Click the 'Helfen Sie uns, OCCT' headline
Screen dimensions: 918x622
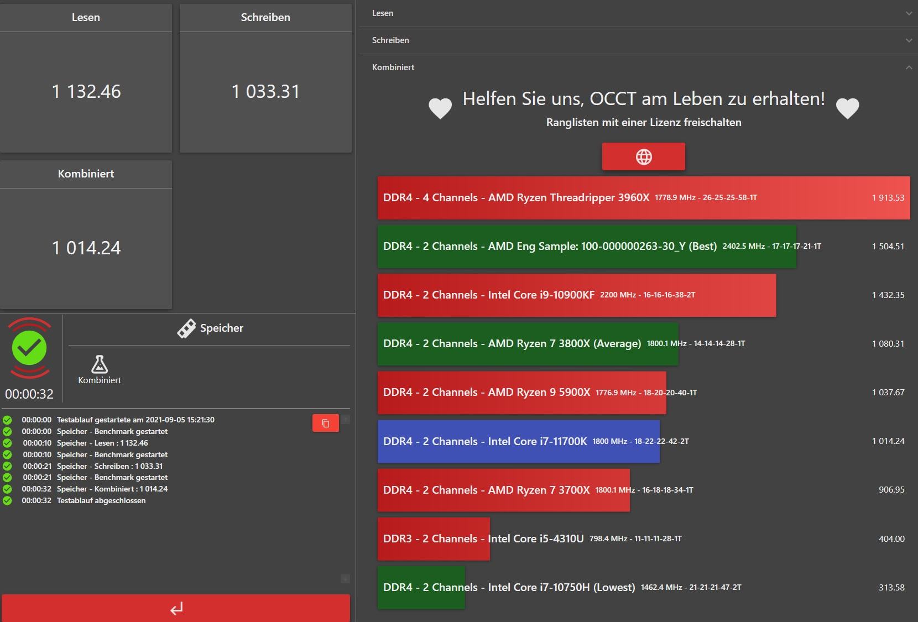pyautogui.click(x=644, y=99)
